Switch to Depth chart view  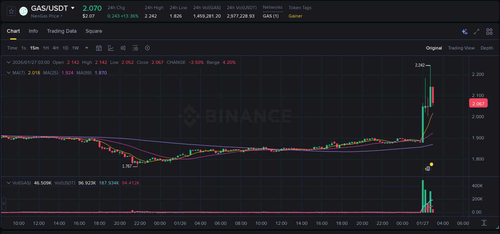tap(487, 48)
